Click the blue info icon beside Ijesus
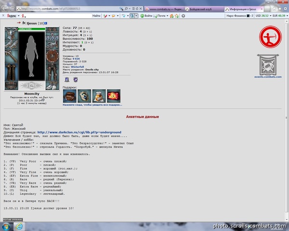 click(46, 23)
